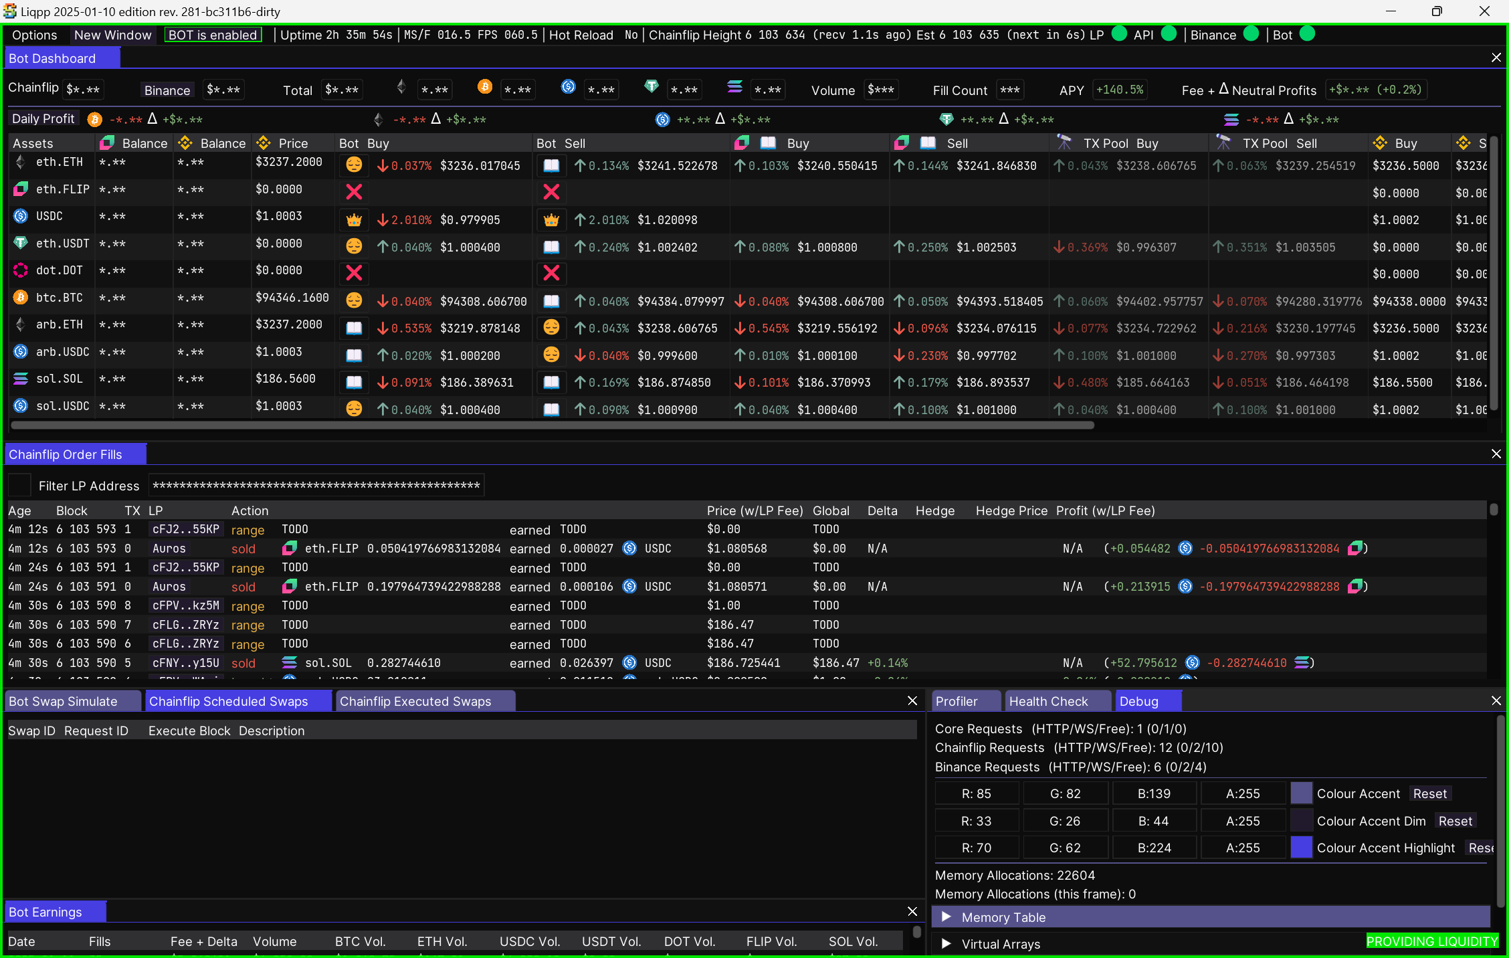Open the Colour Accent Highlight swatch
Image resolution: width=1509 pixels, height=958 pixels.
[x=1301, y=848]
